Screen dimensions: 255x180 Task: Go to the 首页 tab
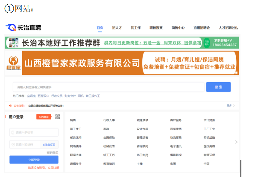(100, 28)
